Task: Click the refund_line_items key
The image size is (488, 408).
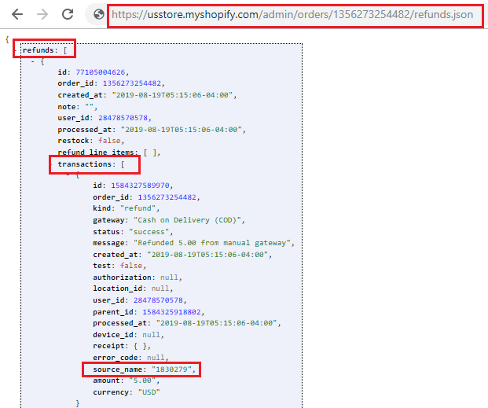Action: pos(96,153)
